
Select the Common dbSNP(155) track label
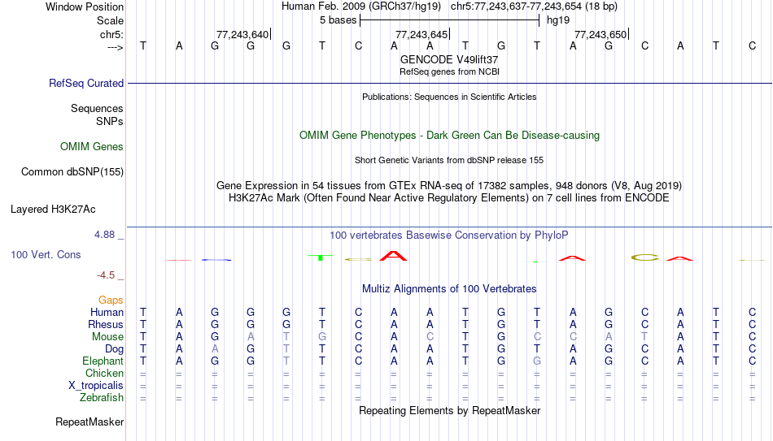(x=72, y=172)
